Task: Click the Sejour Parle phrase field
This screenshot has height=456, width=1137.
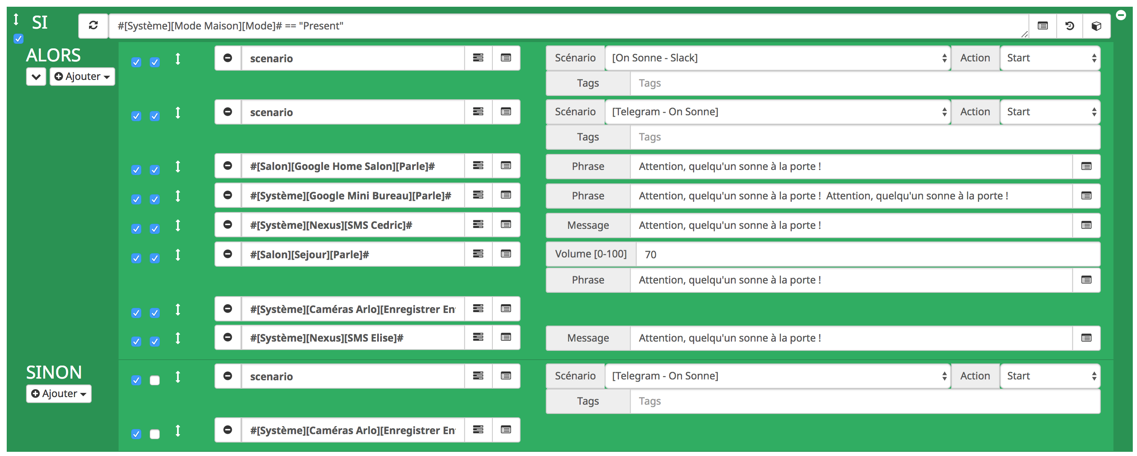Action: tap(851, 280)
